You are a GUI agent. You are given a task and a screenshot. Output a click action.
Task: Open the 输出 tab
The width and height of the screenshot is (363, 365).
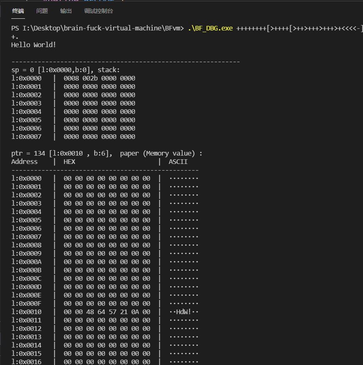(66, 11)
